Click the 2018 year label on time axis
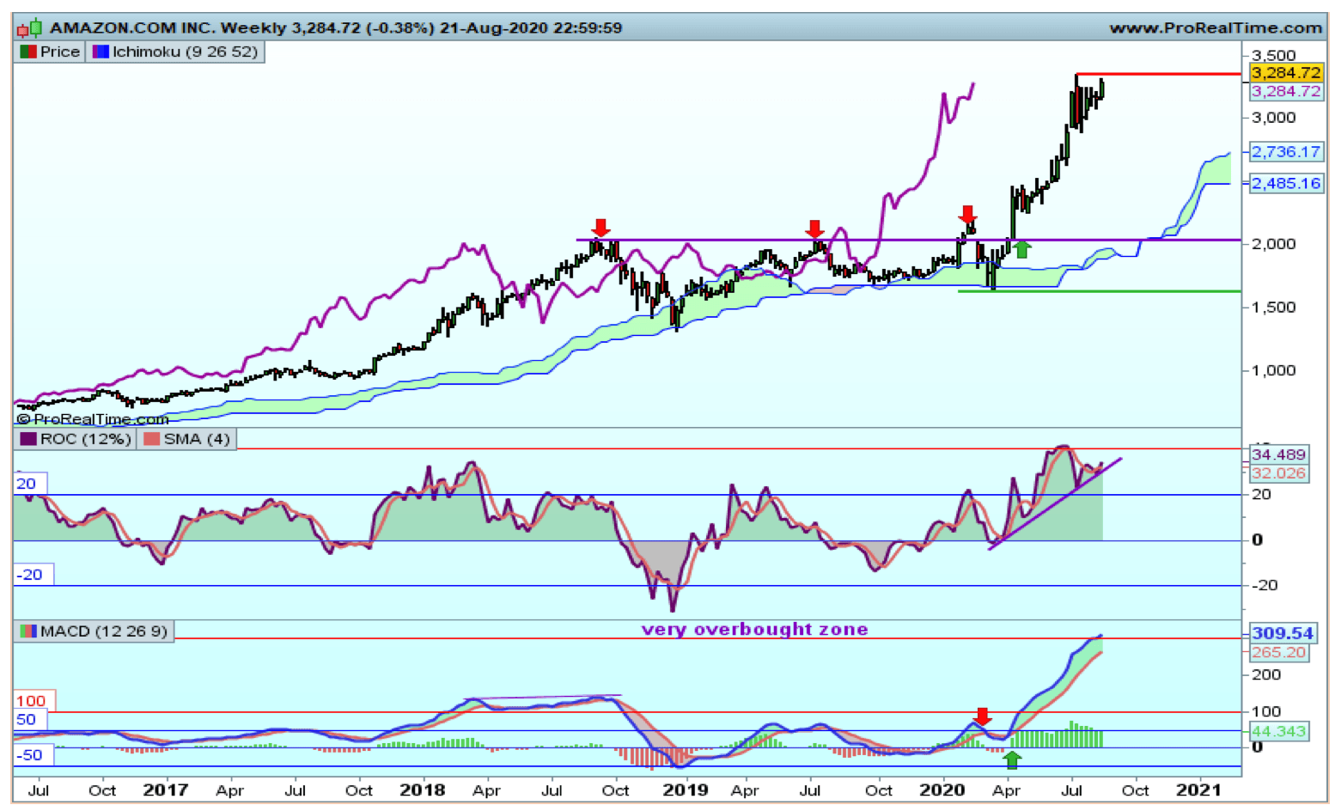Image resolution: width=1335 pixels, height=811 pixels. point(423,790)
